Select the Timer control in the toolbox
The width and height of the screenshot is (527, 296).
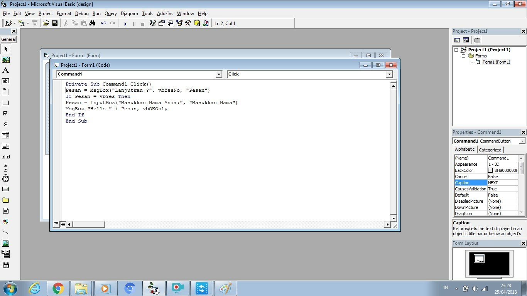click(6, 178)
